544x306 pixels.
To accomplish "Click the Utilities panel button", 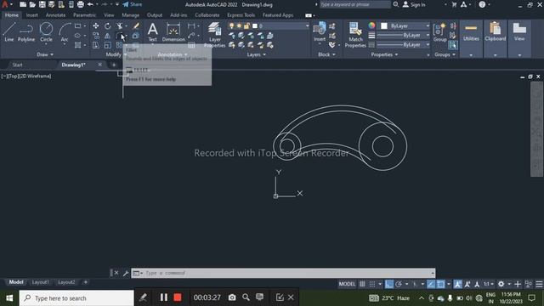I will tap(471, 32).
